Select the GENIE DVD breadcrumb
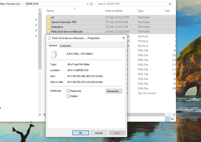 click(32, 4)
